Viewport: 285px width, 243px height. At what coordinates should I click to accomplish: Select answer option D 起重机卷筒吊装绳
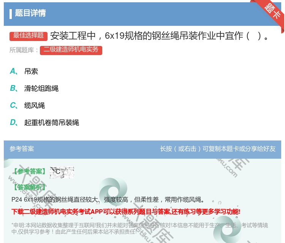(x=44, y=123)
